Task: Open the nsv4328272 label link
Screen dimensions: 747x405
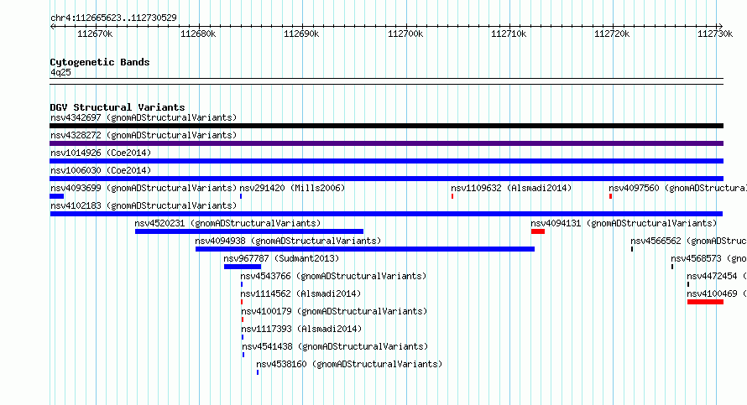Action: coord(144,135)
